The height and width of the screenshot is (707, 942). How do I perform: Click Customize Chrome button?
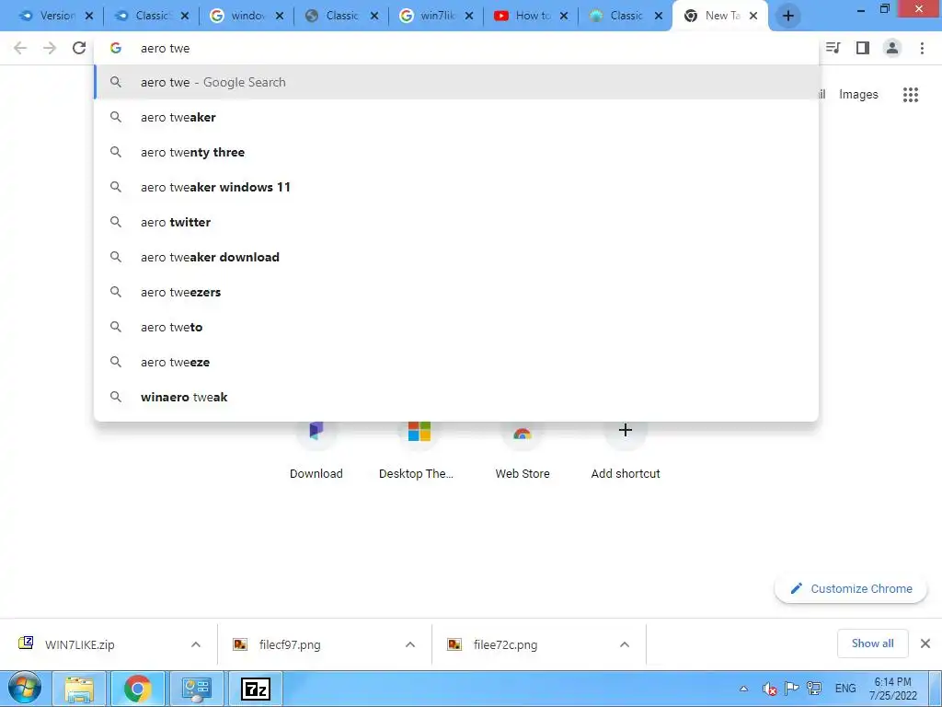851,588
